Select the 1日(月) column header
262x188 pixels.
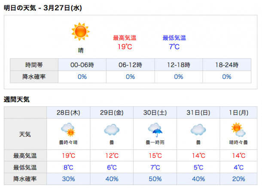click(x=238, y=113)
